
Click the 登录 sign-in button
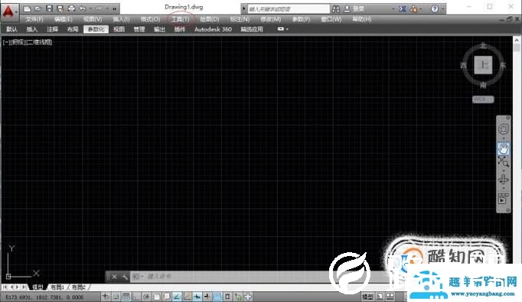click(x=354, y=9)
